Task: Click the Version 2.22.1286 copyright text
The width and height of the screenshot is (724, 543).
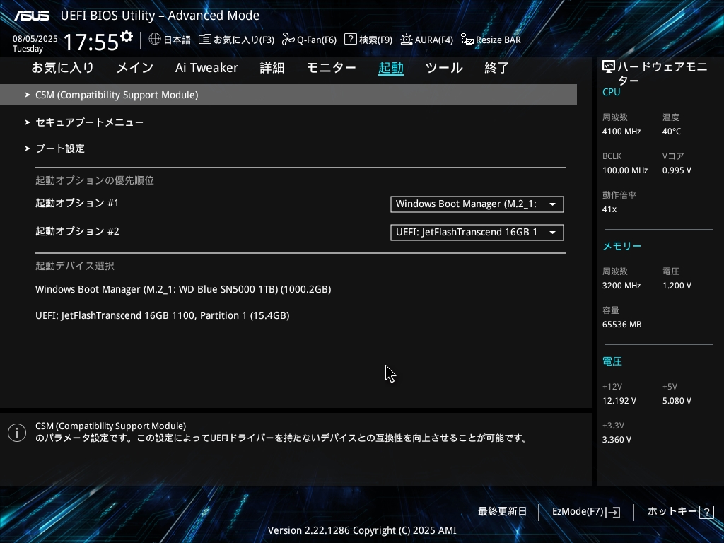Action: point(362,530)
